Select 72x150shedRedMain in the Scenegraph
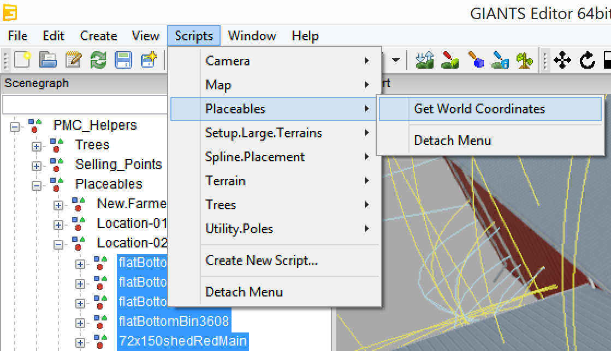This screenshot has height=351, width=611. pos(183,341)
